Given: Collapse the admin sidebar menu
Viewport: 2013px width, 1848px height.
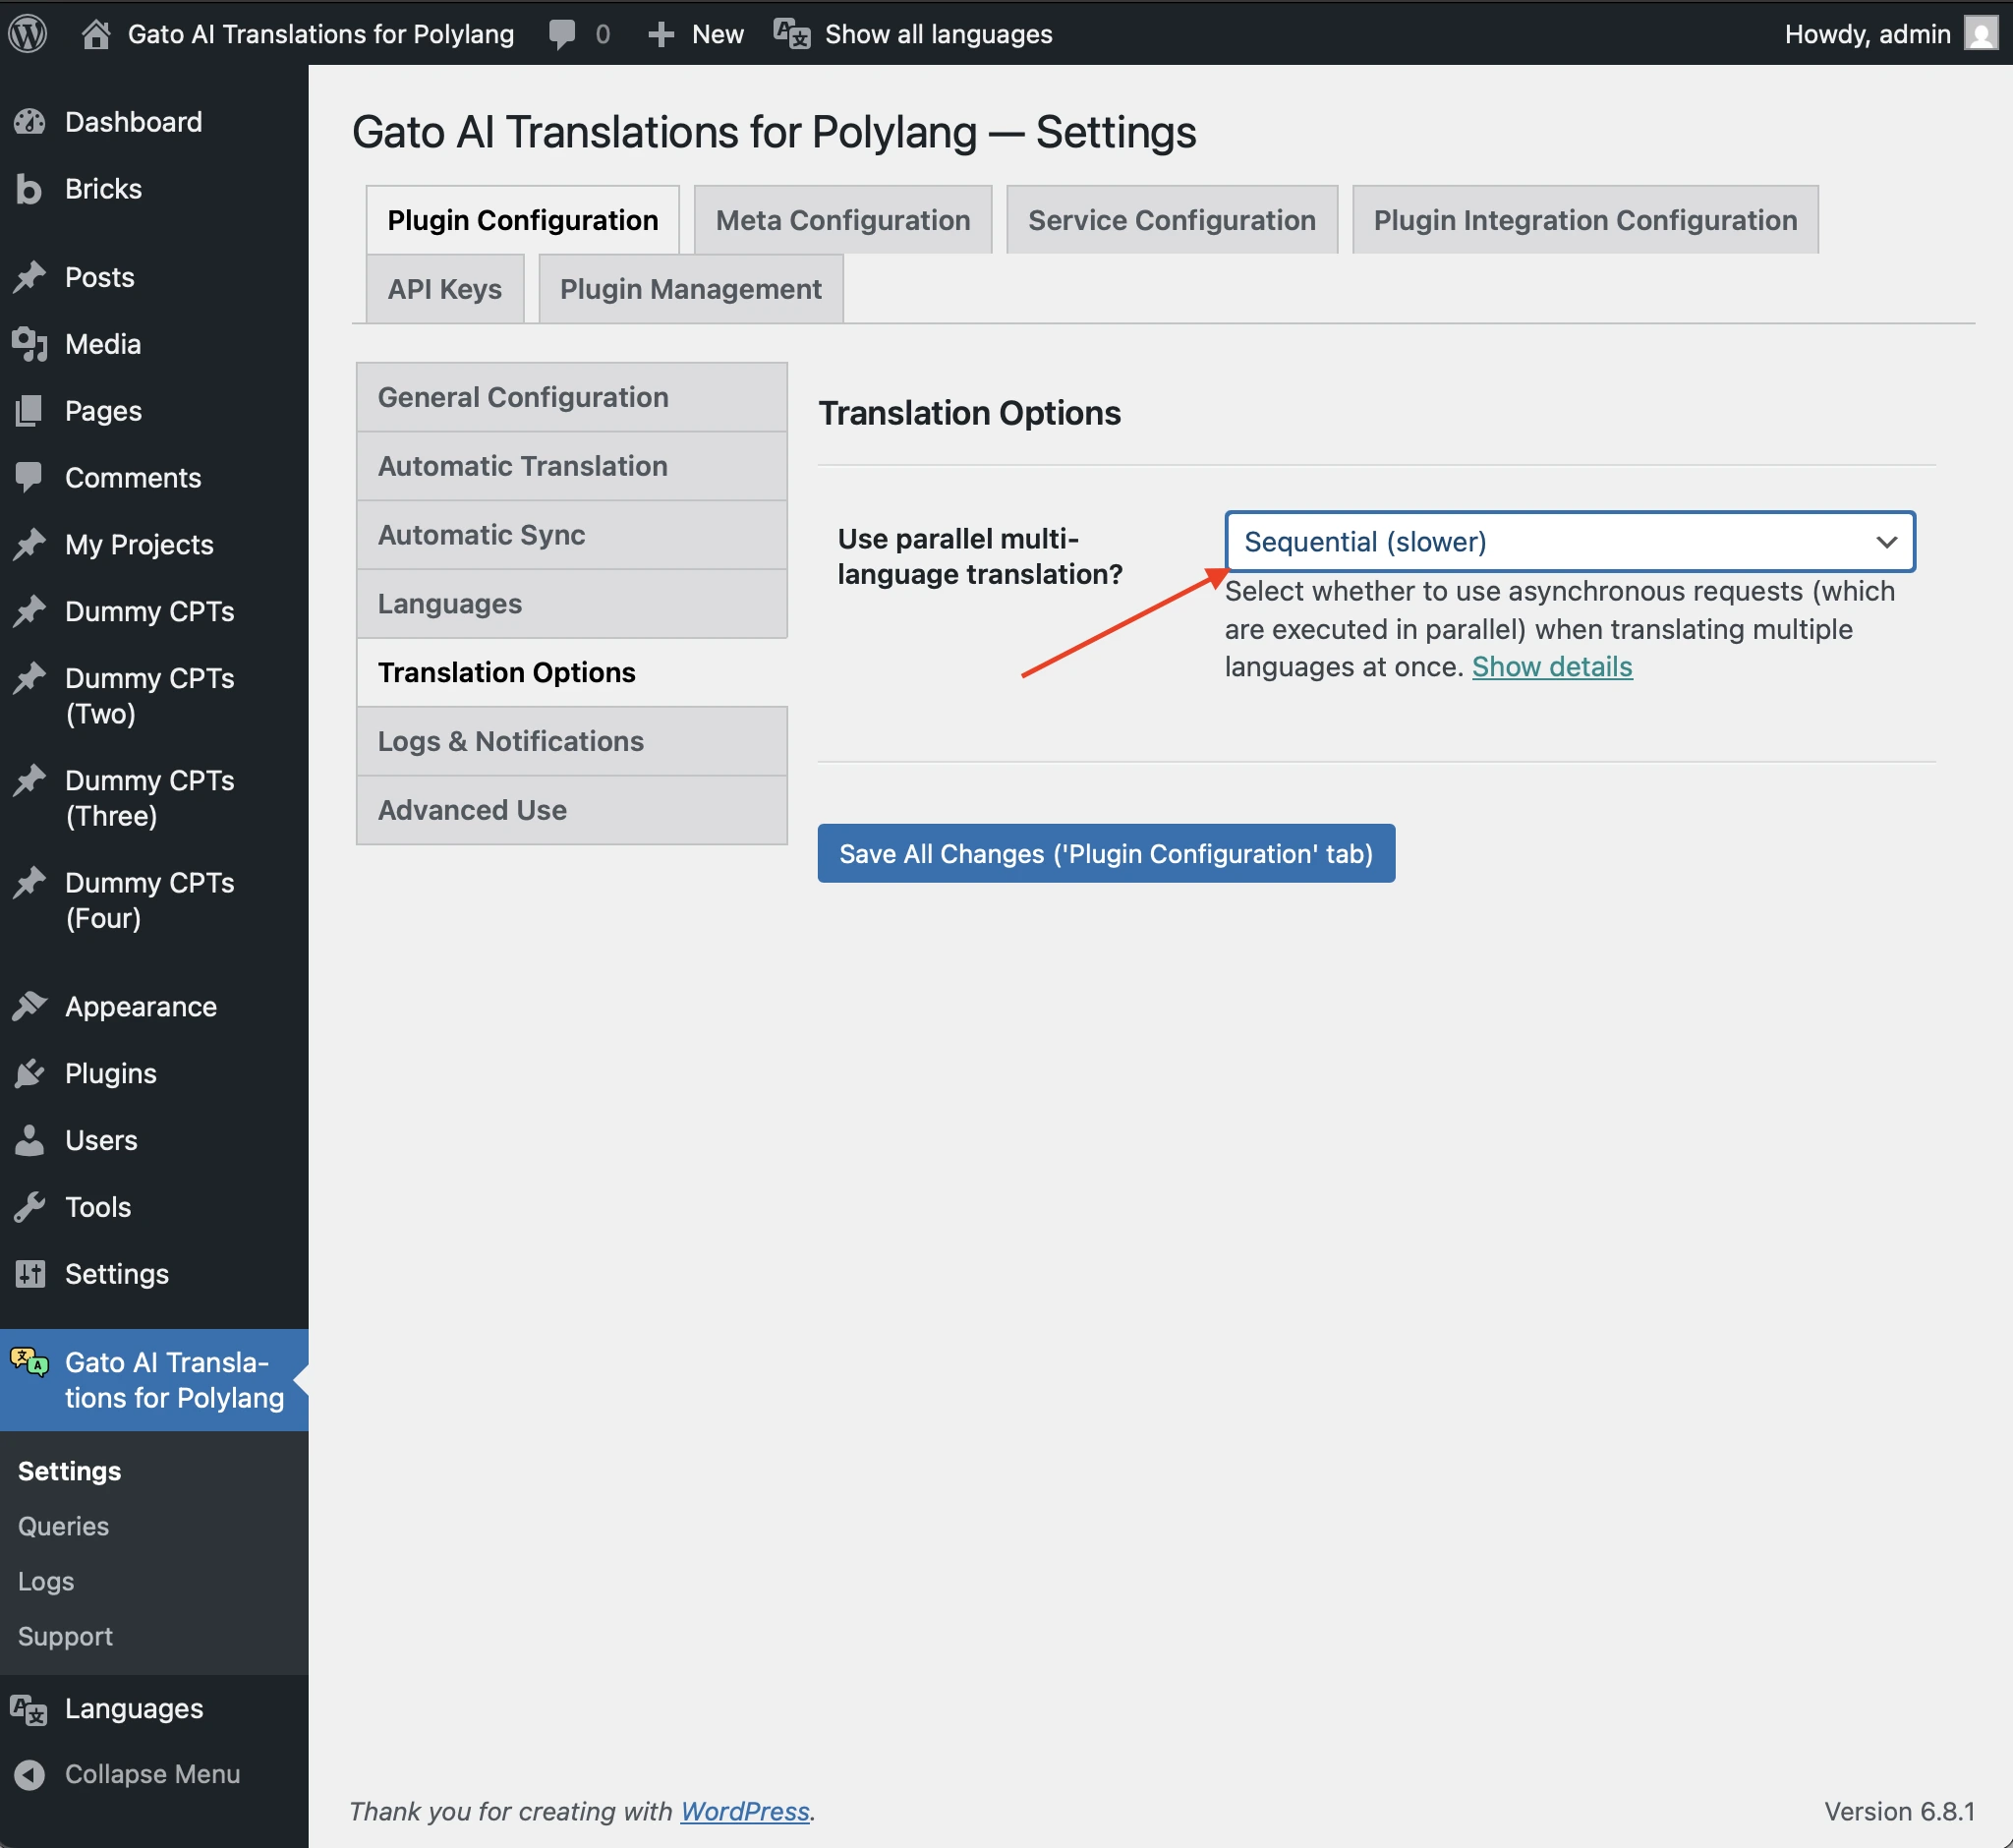Looking at the screenshot, I should tap(30, 1773).
